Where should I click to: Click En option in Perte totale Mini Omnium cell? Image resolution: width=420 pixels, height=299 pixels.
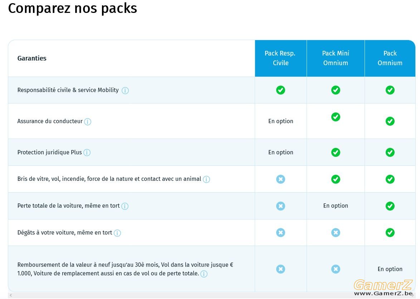(335, 206)
